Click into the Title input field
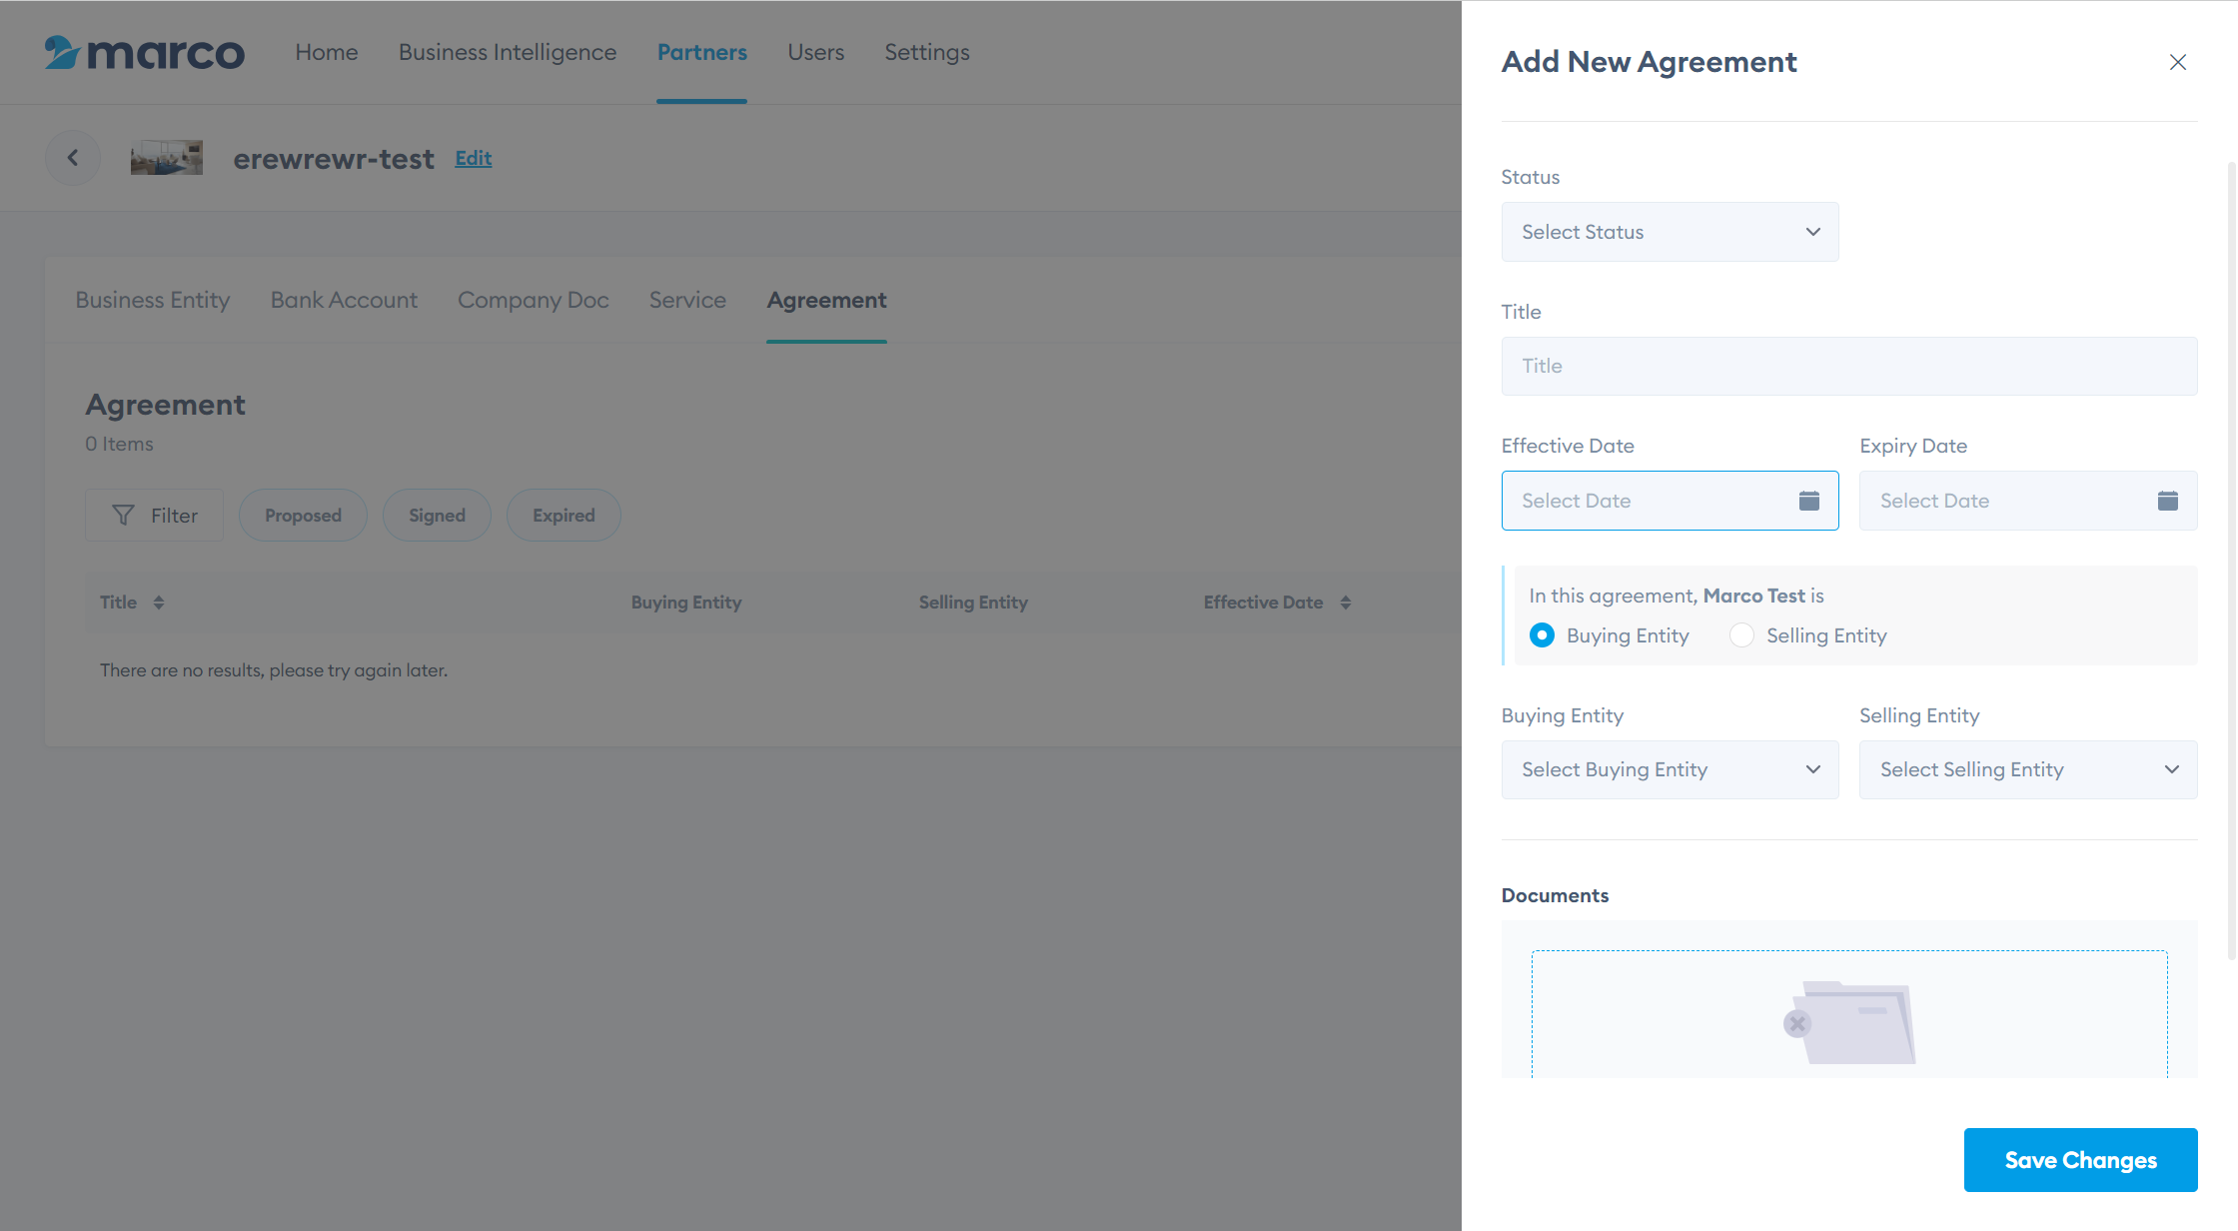 [x=1848, y=366]
